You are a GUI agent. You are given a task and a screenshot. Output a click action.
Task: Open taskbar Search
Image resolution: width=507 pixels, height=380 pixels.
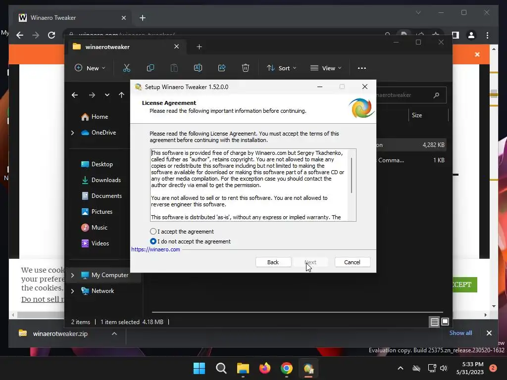point(221,368)
